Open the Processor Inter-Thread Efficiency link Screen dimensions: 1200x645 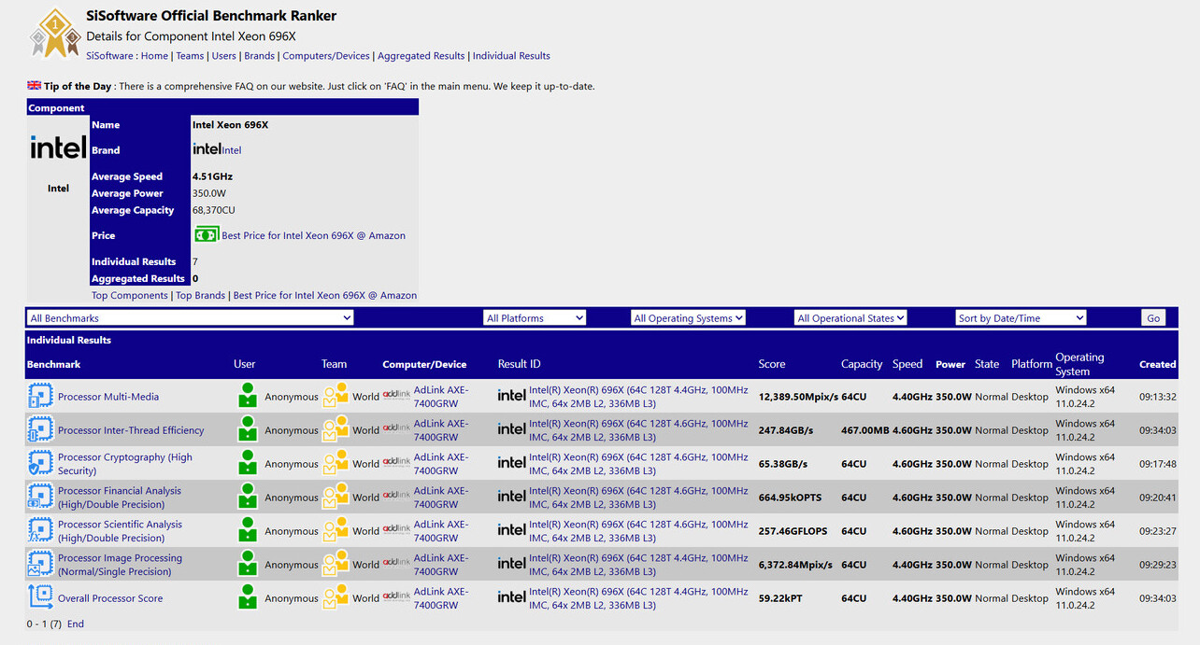click(x=131, y=430)
